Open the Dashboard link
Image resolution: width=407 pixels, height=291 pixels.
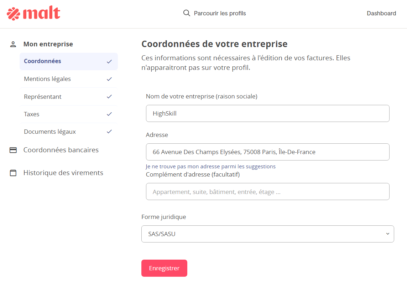[x=381, y=13]
